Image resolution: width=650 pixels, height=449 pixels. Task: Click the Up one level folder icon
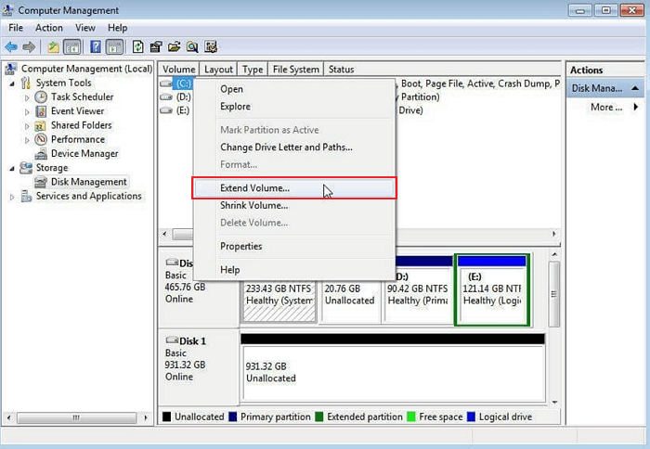coord(54,46)
